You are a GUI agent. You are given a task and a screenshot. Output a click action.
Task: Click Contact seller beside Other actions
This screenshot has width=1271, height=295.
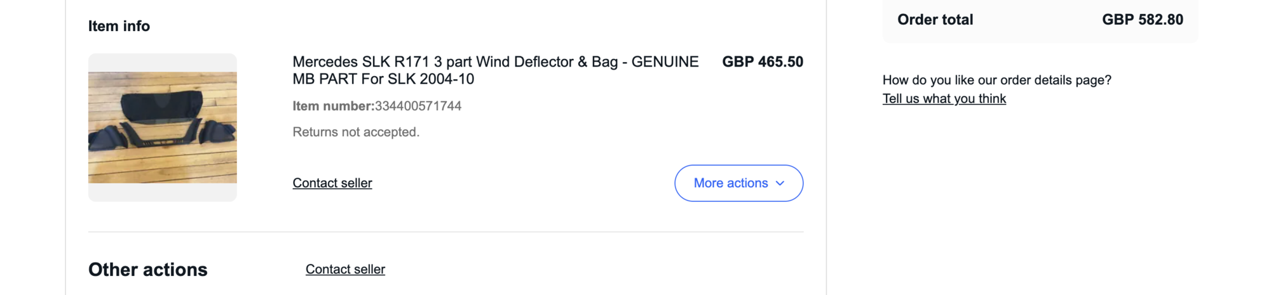[x=345, y=270]
